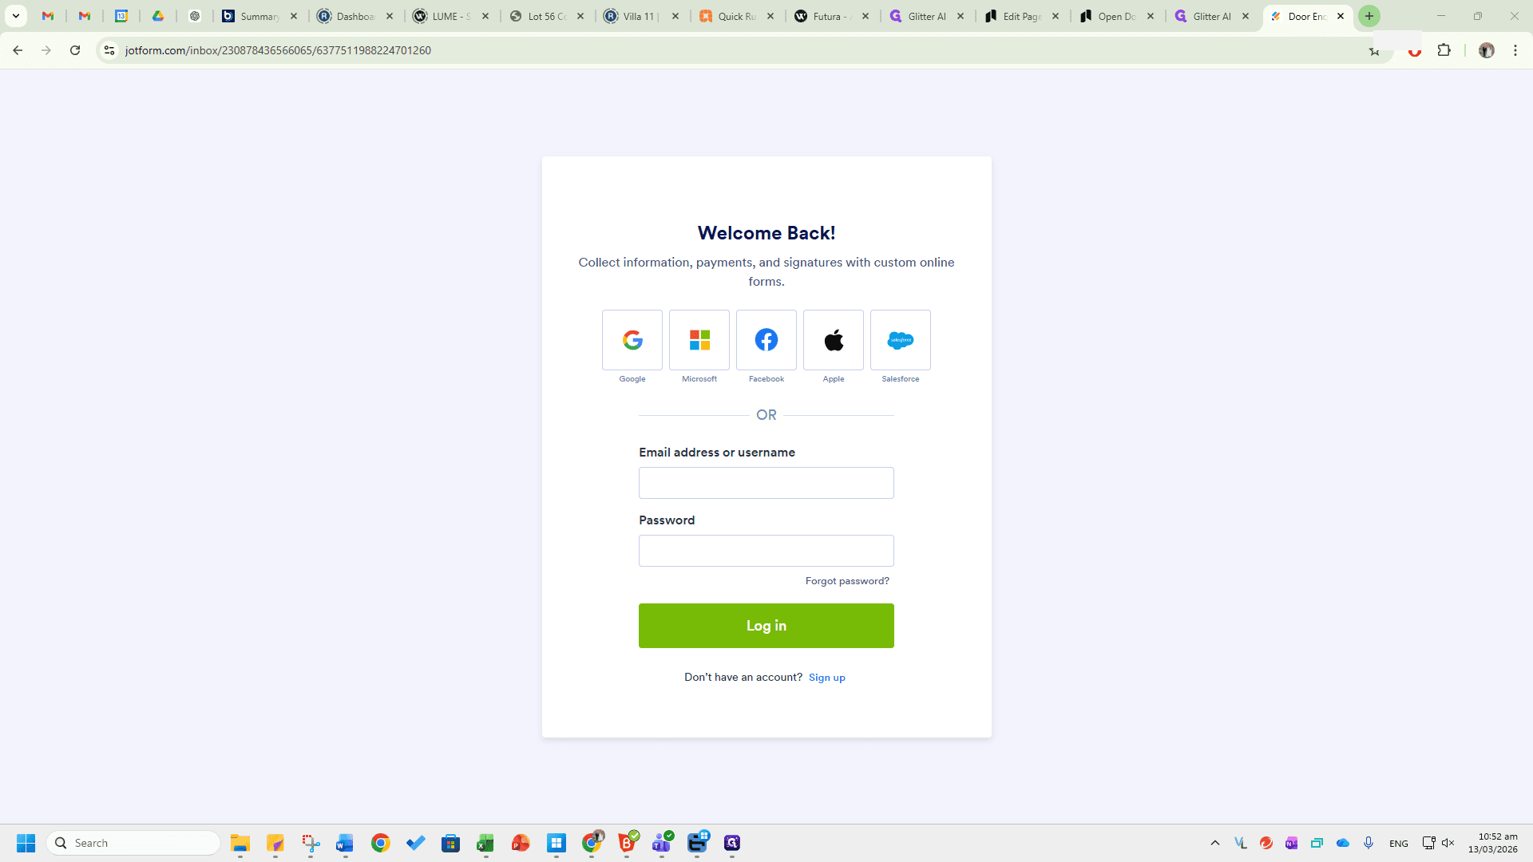Open the site information icon in address bar
The width and height of the screenshot is (1533, 862).
coord(109,50)
